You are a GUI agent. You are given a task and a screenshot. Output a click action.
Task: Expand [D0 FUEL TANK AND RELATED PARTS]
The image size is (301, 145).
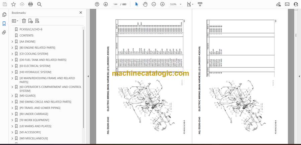[x=12, y=60]
